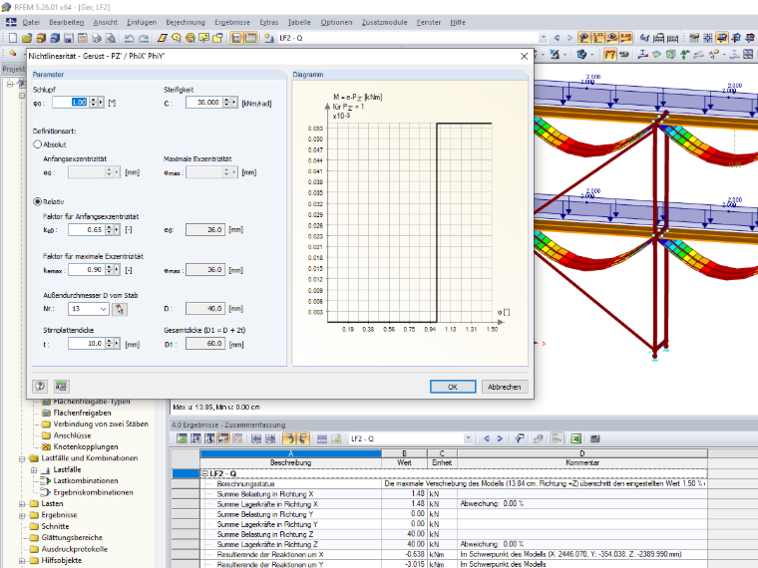Click the first results table icon in bottom toolbar
This screenshot has height=568, width=758.
click(182, 438)
